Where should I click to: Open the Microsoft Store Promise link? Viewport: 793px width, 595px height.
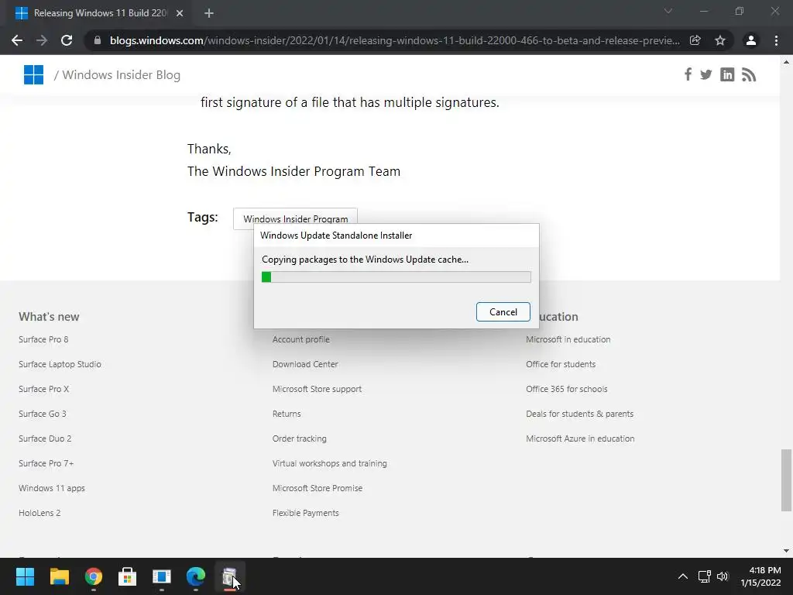click(318, 488)
